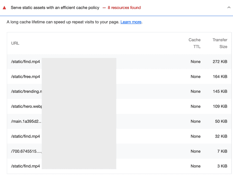This screenshot has height=180, width=233.
Task: Click the 164 KiB transfer size value
Action: [220, 77]
